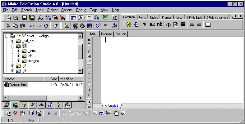Sort files by the Name column header
This screenshot has height=124, width=245.
[23, 79]
